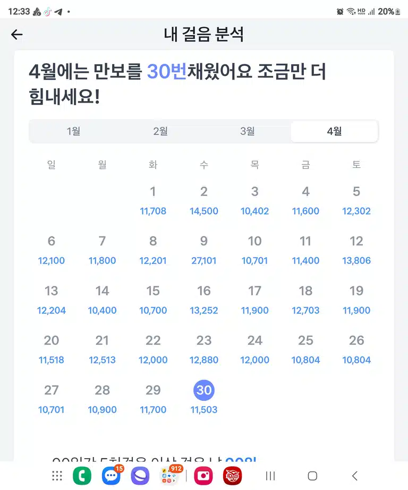Open the messages app with 15 badge
The height and width of the screenshot is (490, 408).
pos(112,475)
